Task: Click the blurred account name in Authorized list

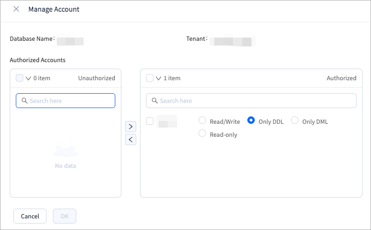Action: 167,121
